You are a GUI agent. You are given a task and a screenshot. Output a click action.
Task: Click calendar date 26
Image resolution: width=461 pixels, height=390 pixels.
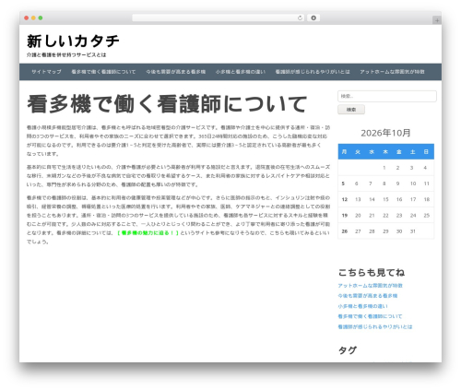tap(345, 231)
